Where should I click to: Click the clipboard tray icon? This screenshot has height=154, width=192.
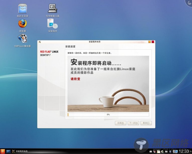tap(158, 152)
